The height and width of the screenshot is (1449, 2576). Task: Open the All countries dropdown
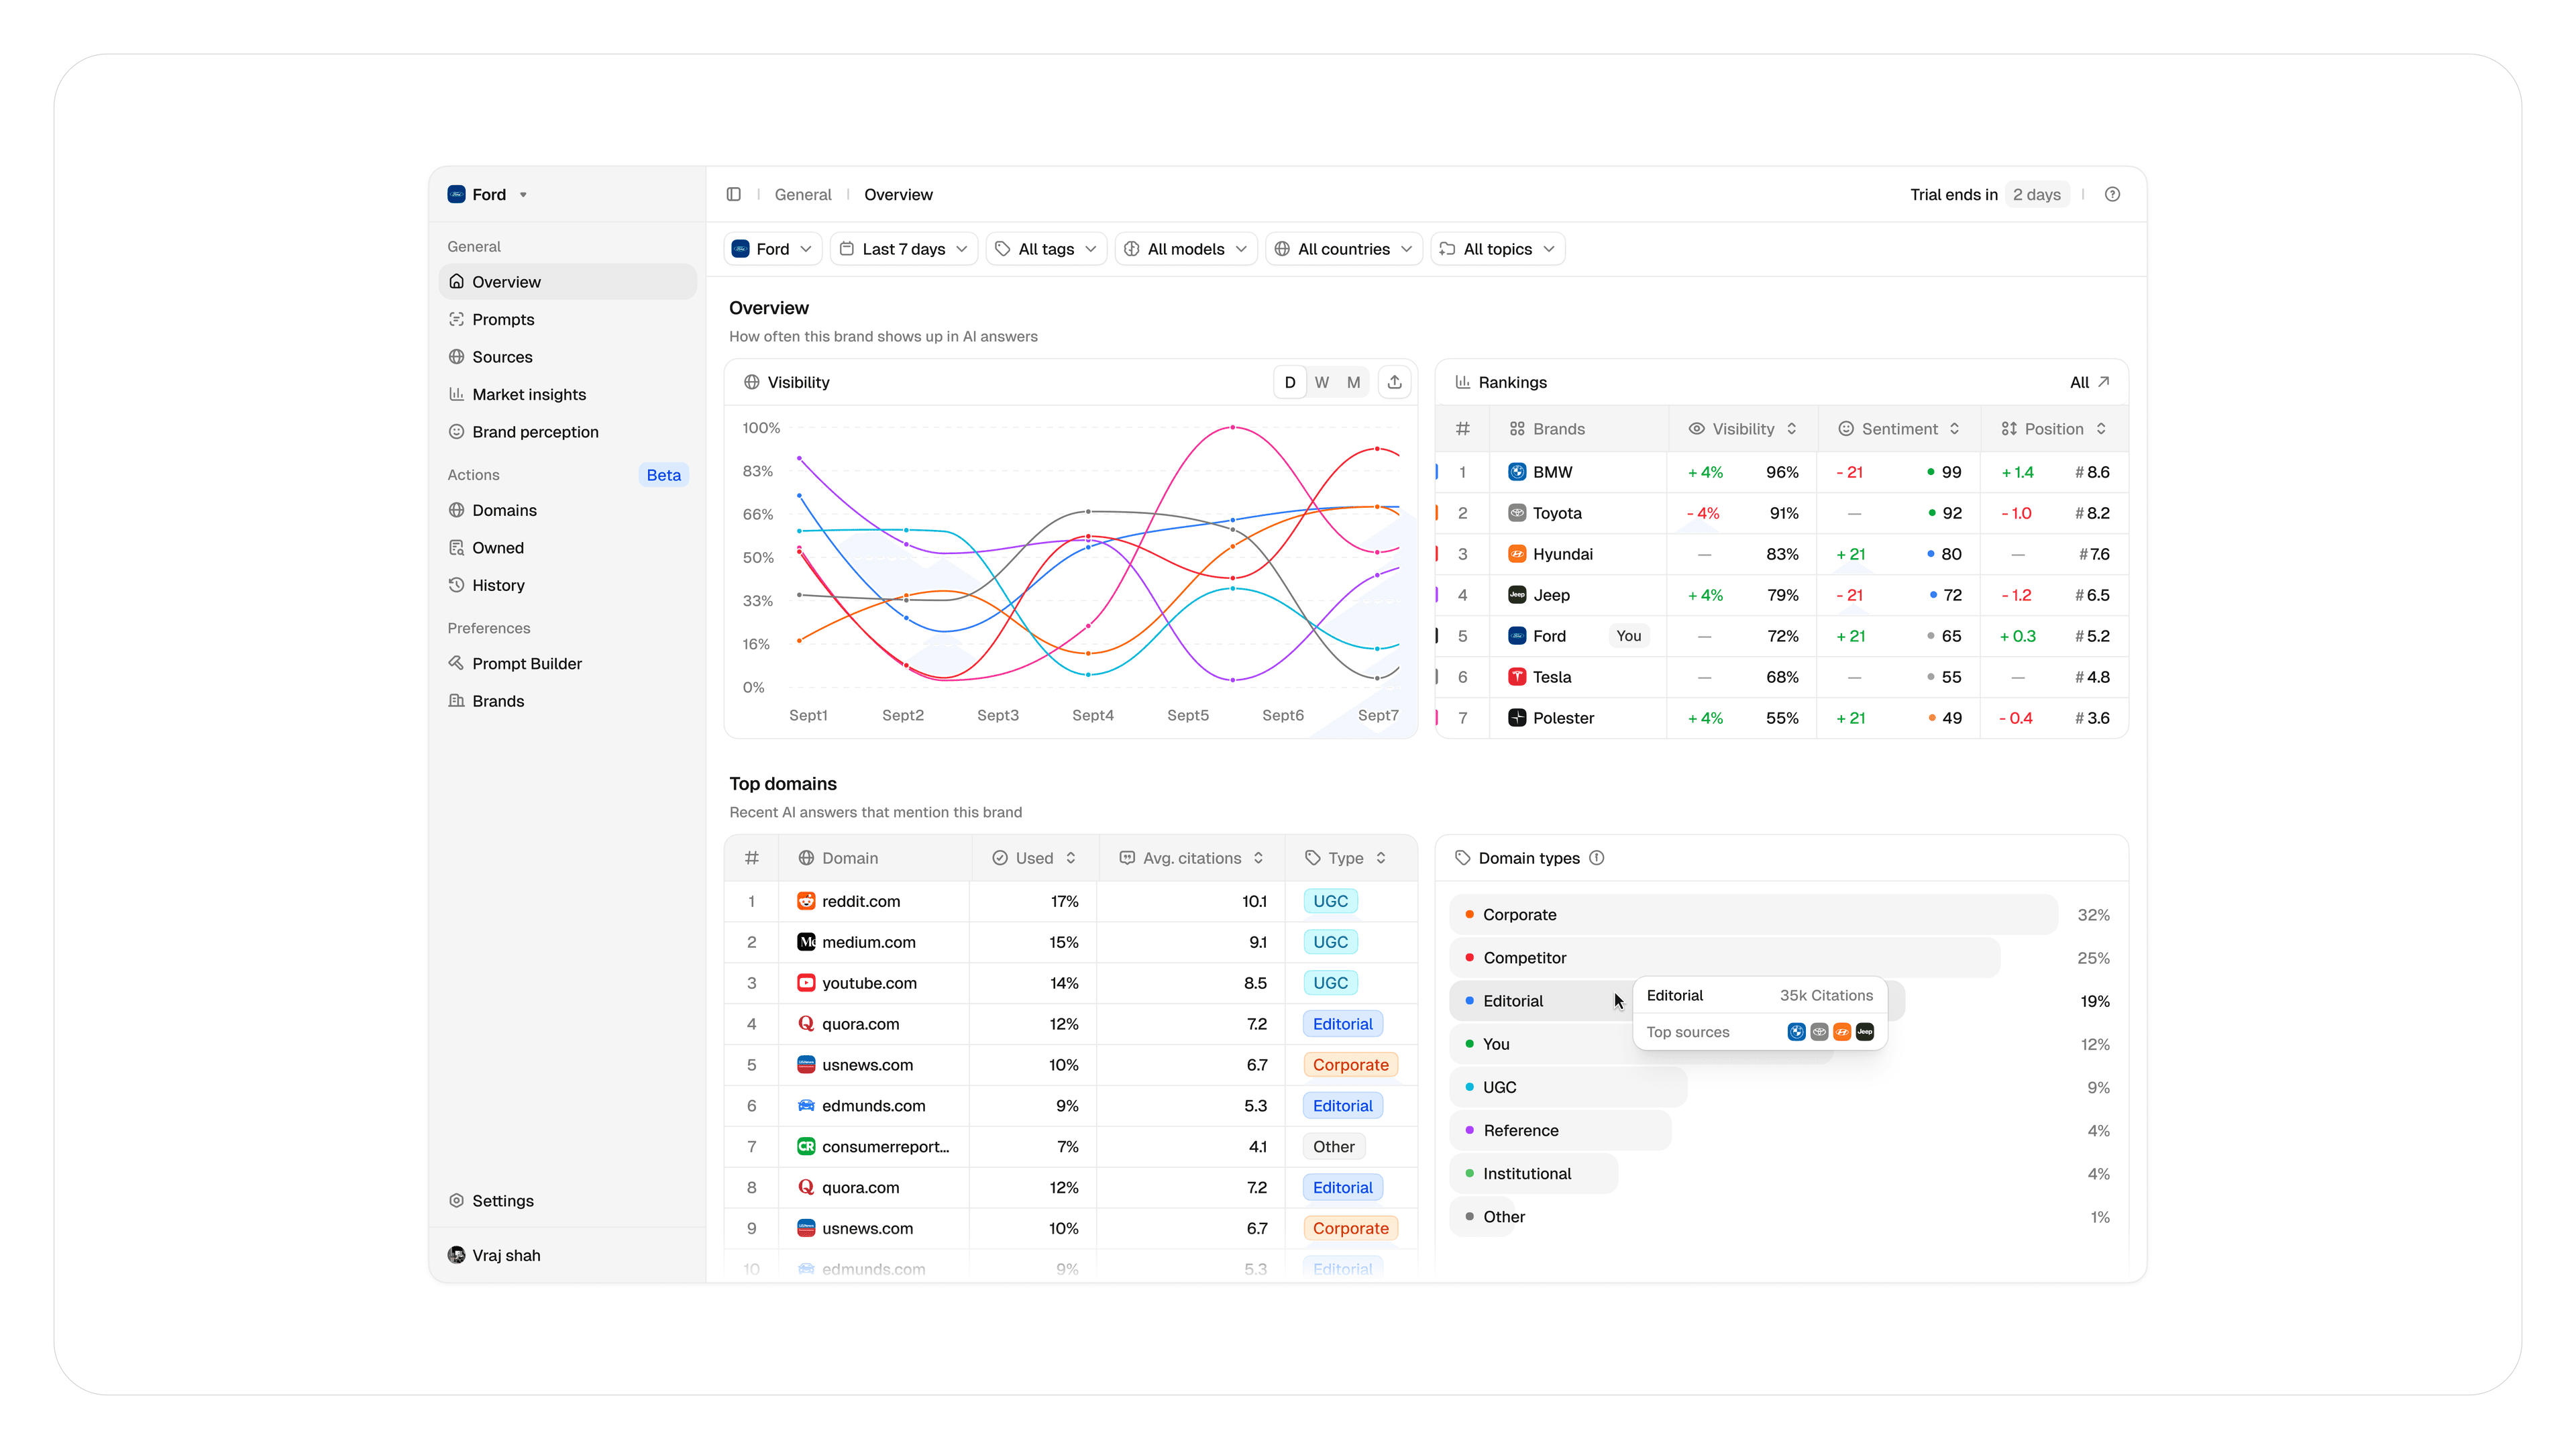point(1343,249)
